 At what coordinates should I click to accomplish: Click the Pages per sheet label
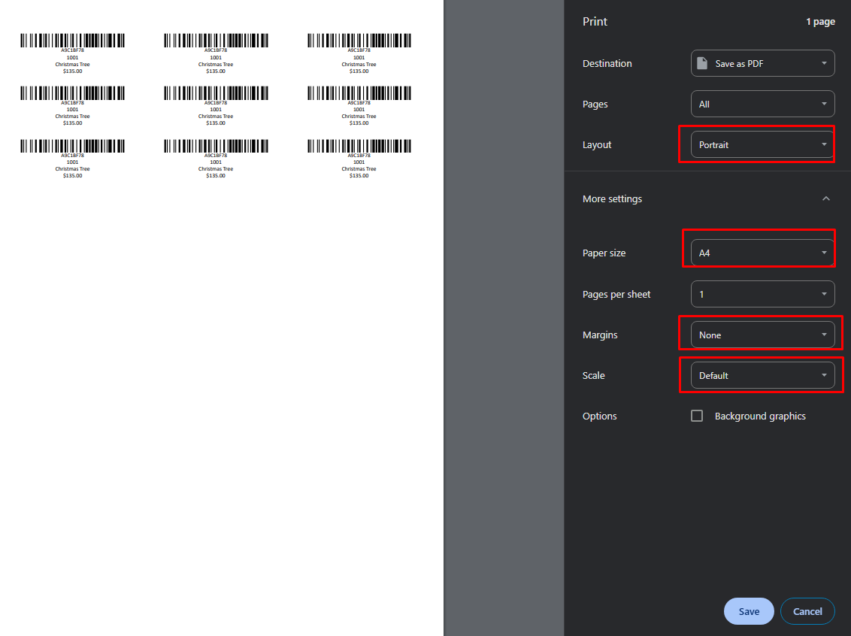[616, 294]
